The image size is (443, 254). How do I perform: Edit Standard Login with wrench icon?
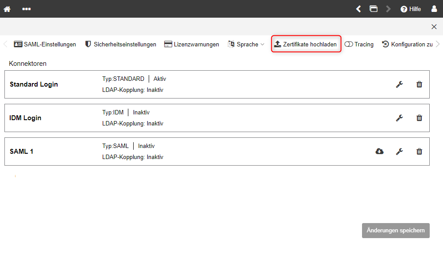[399, 84]
